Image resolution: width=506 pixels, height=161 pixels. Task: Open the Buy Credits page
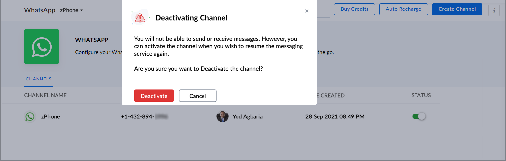[x=354, y=9]
